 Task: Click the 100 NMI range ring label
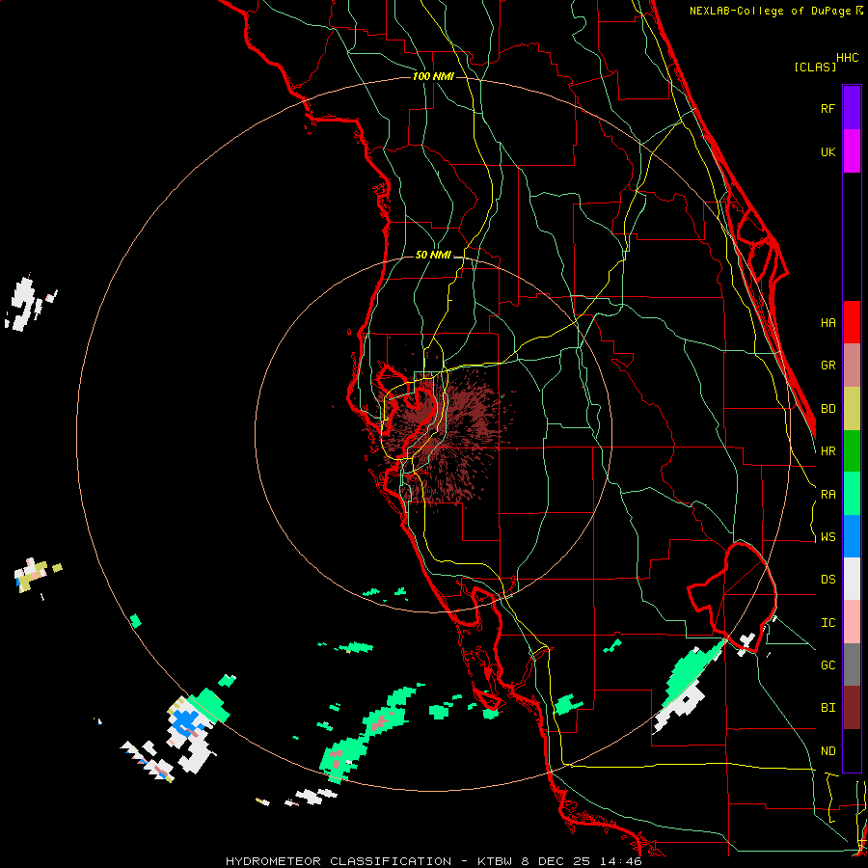tap(433, 76)
